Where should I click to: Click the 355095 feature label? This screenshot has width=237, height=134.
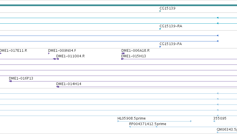tap(220, 118)
